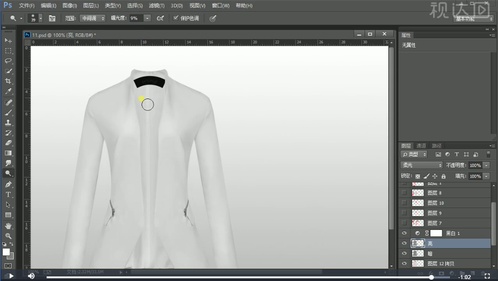Open the tool preset picker arrow

21,18
